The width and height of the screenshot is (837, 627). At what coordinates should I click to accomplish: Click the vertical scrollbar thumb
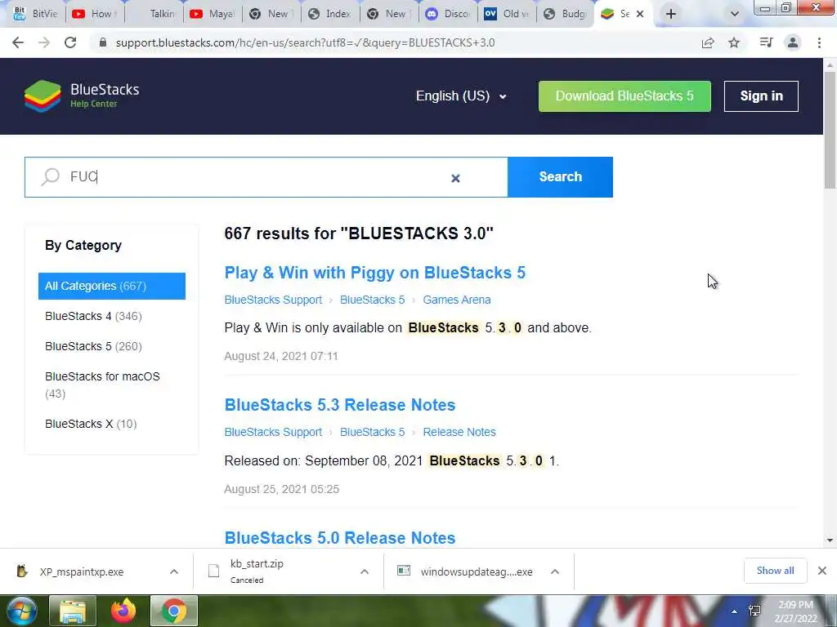pos(830,130)
